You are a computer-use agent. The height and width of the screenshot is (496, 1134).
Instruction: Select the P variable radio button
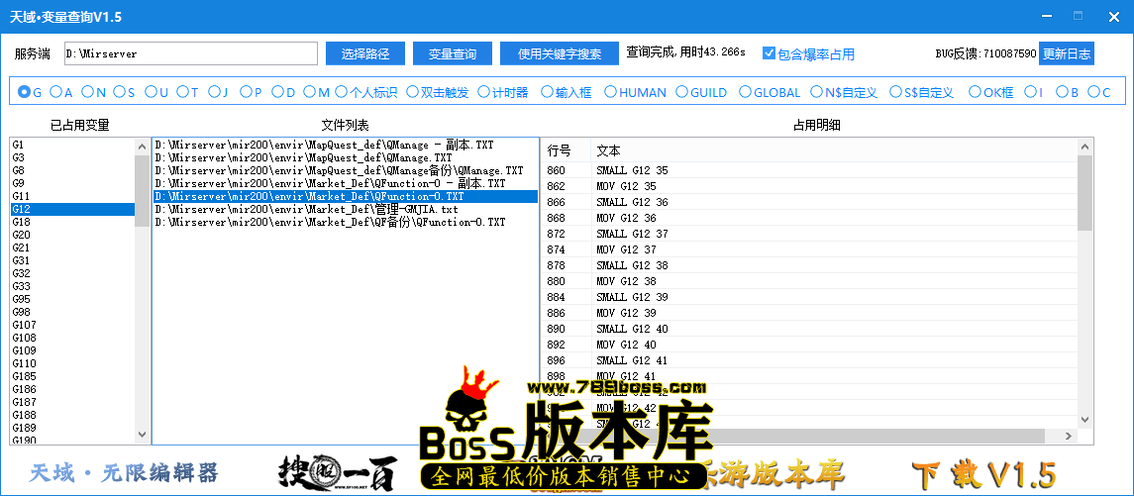tap(251, 92)
